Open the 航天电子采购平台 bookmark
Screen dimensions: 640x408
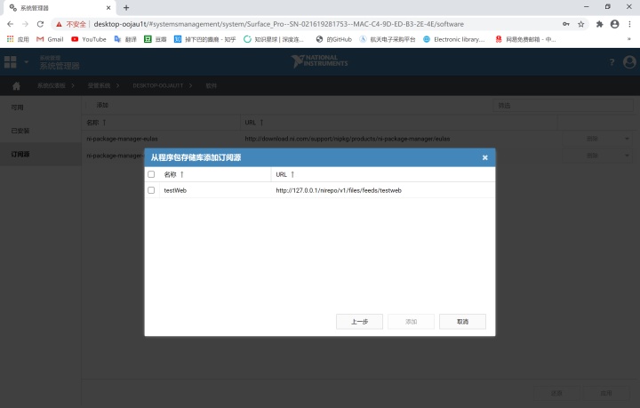point(388,39)
